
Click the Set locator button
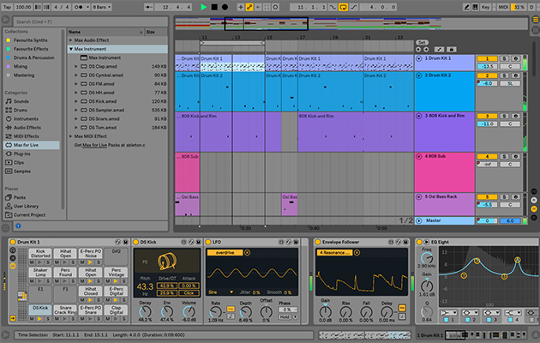pyautogui.click(x=422, y=42)
